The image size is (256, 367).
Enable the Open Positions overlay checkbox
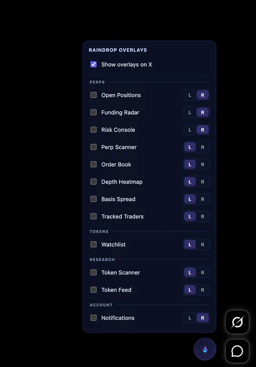(94, 95)
